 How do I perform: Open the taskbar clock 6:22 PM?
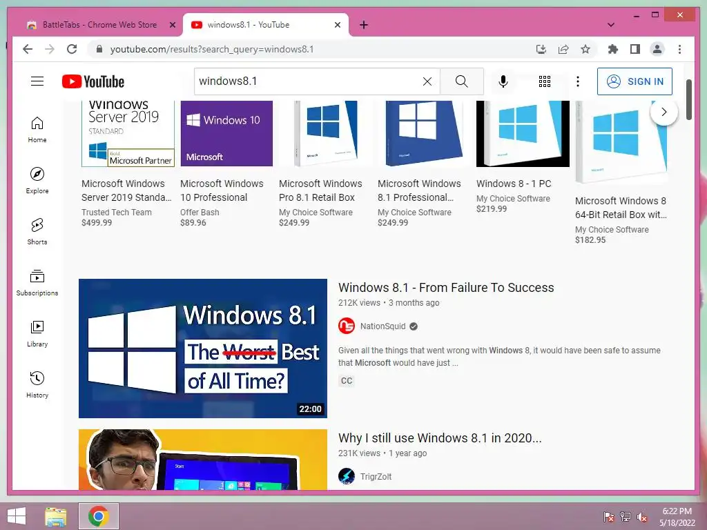(677, 516)
